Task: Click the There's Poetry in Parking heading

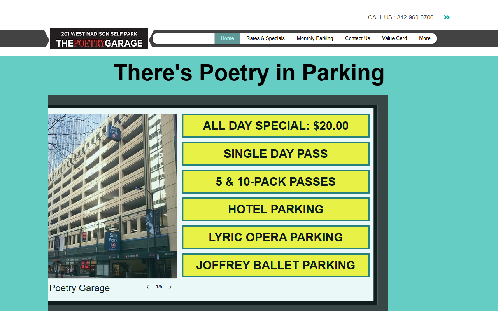Action: pyautogui.click(x=249, y=73)
